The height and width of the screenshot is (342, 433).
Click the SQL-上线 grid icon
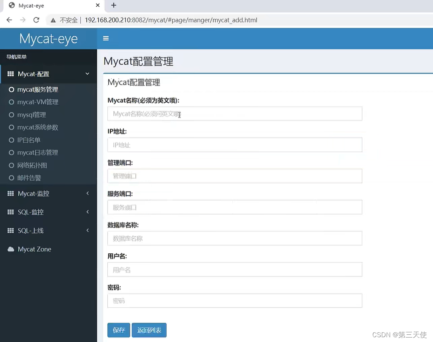click(x=10, y=231)
